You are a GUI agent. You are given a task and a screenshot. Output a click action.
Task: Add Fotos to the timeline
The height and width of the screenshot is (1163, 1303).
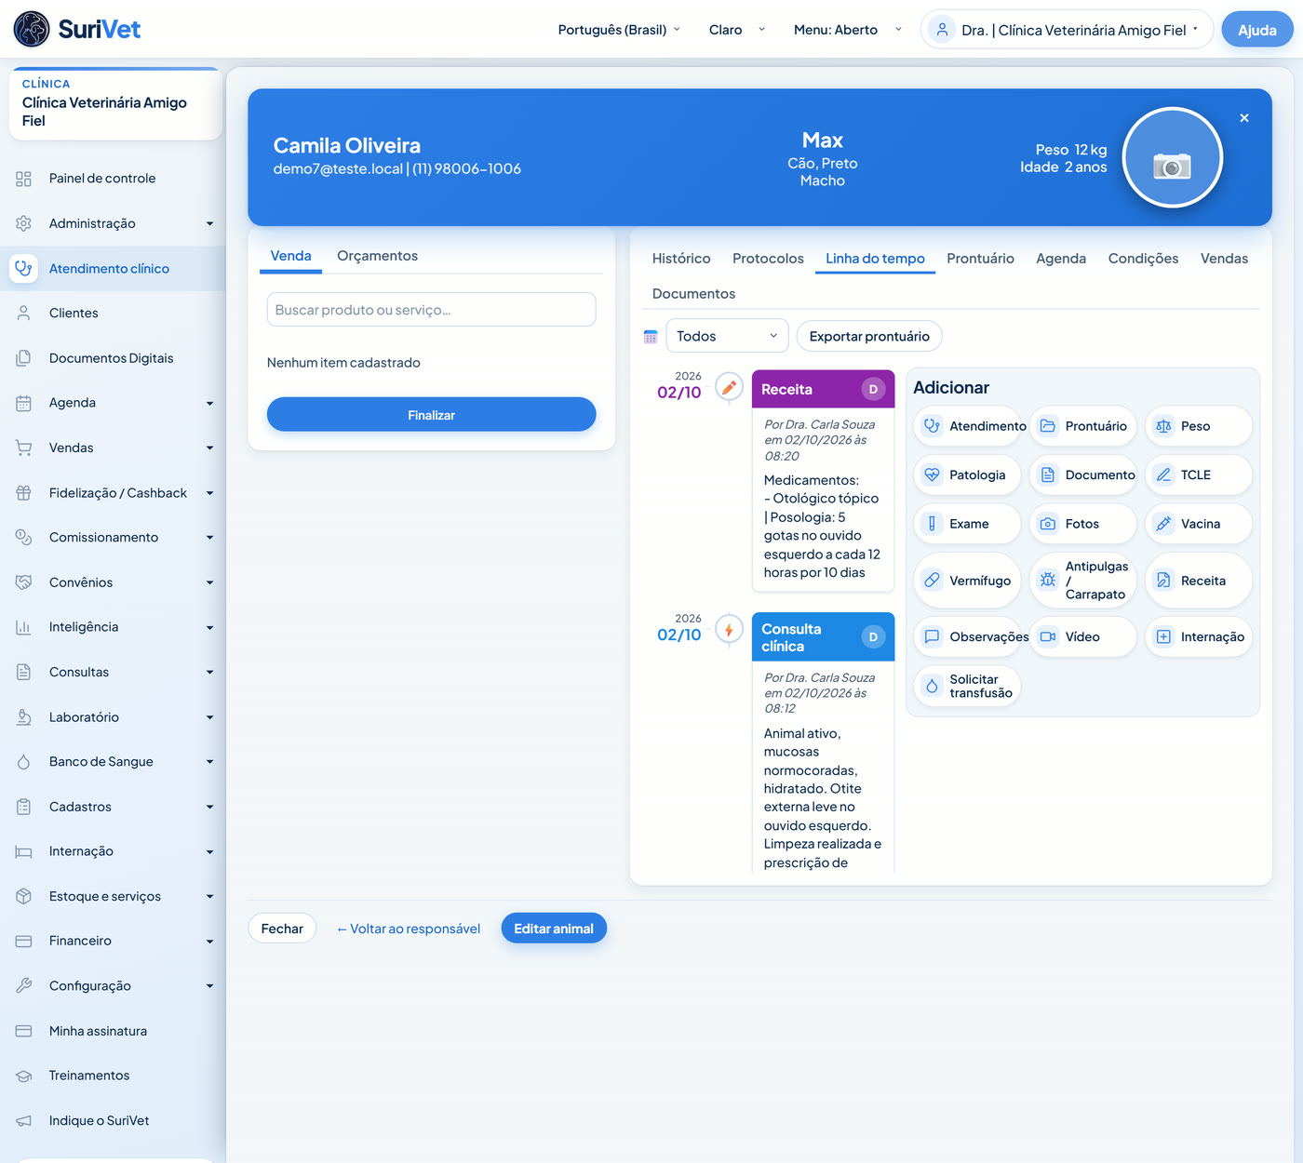click(x=1083, y=524)
